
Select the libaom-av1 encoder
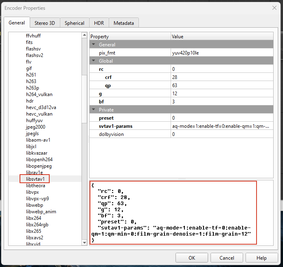38,140
